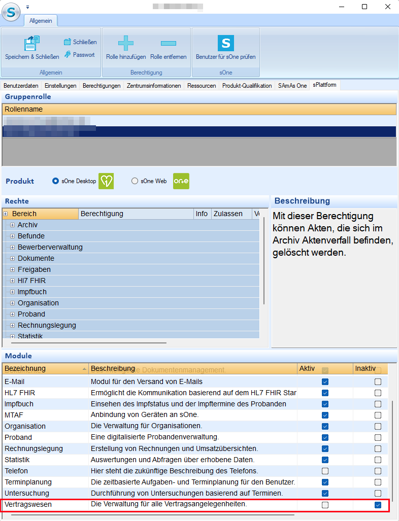Expand the Bewerberverwaltung node

coord(12,247)
